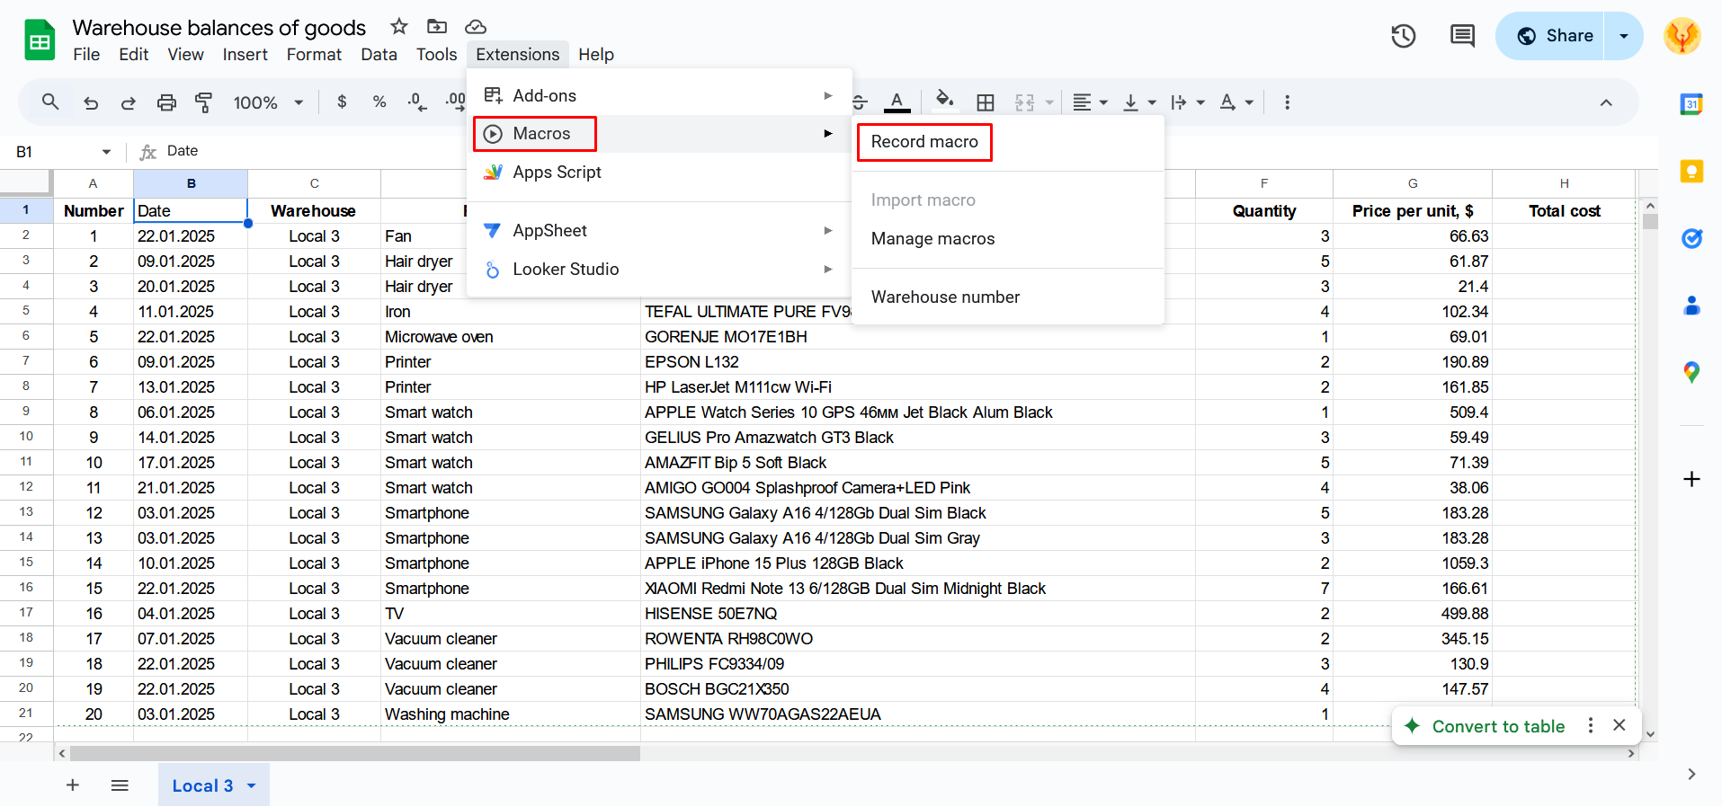Open the Google account avatar

(1682, 36)
